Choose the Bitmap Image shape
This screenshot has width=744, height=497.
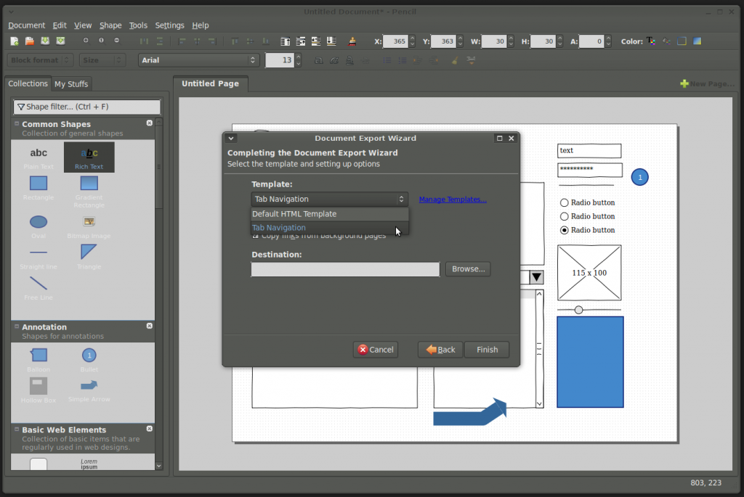click(89, 222)
